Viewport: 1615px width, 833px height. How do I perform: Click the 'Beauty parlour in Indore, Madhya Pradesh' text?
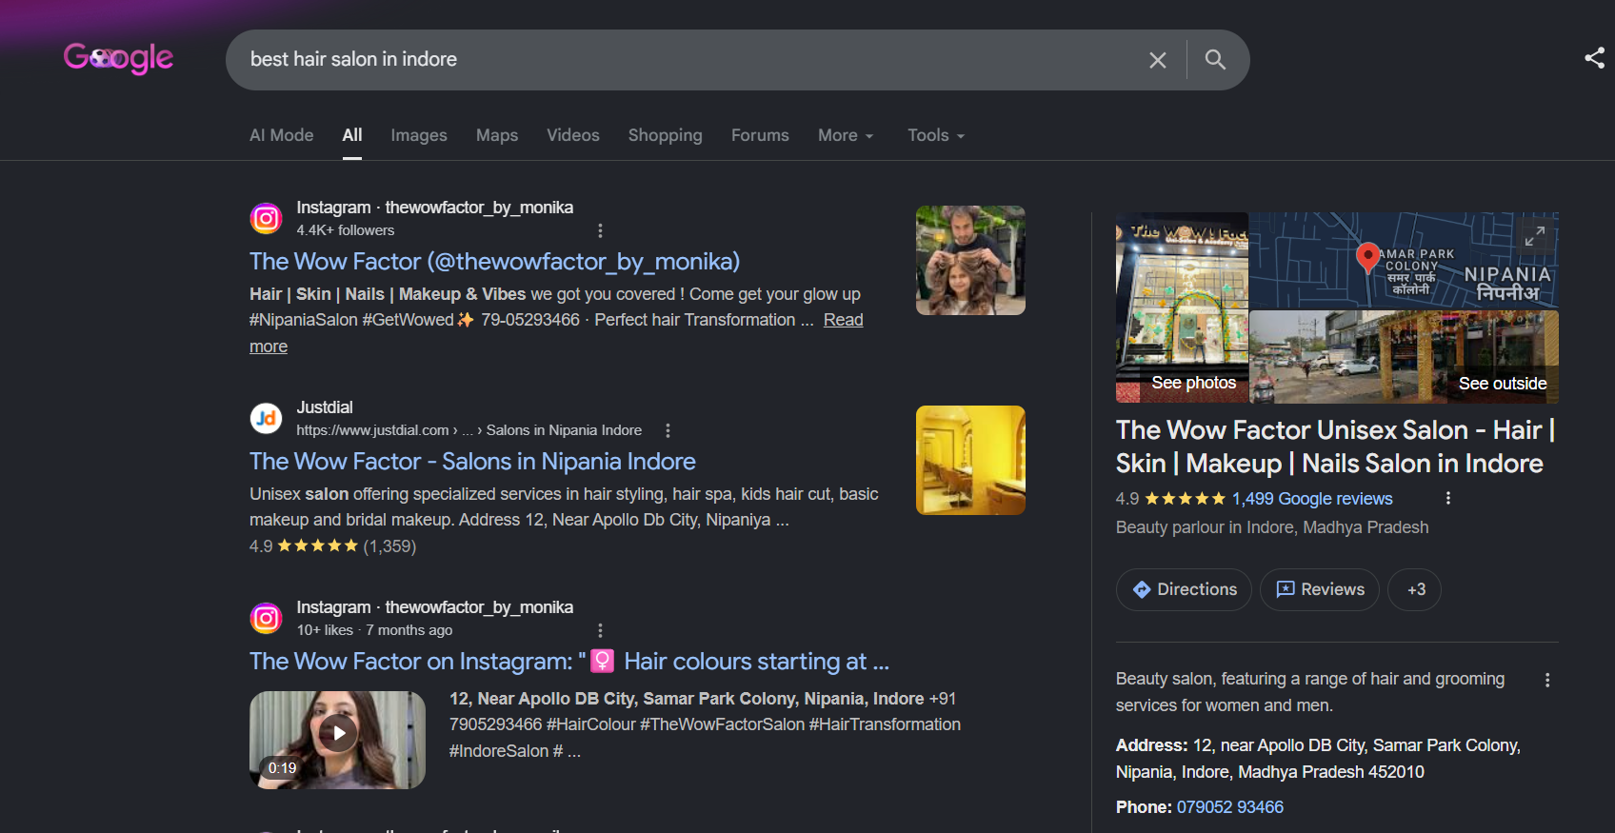[1272, 527]
